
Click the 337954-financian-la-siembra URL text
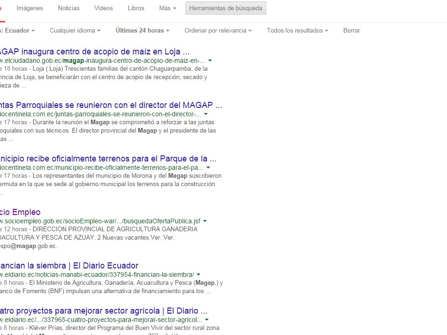(97, 275)
